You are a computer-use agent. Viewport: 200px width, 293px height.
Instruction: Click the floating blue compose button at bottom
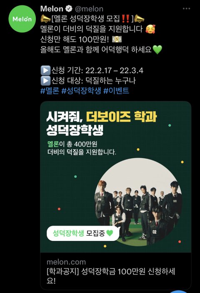point(179,292)
